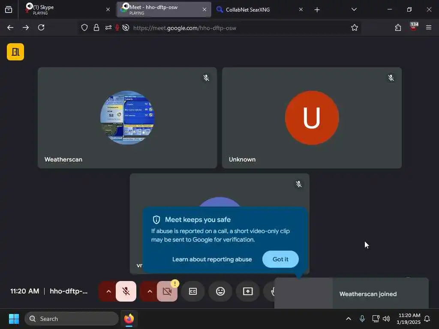Image resolution: width=439 pixels, height=329 pixels.
Task: Click the unmute audio icon on Skype tab
Action: [29, 6]
